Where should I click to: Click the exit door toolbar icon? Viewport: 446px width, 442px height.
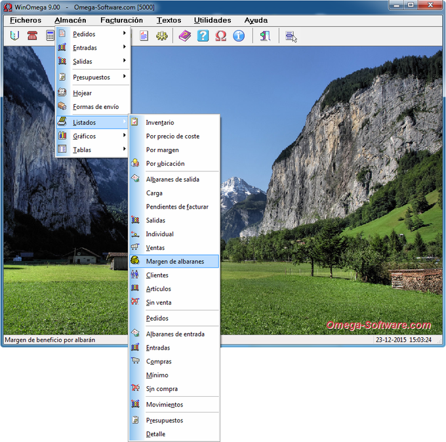tap(265, 36)
